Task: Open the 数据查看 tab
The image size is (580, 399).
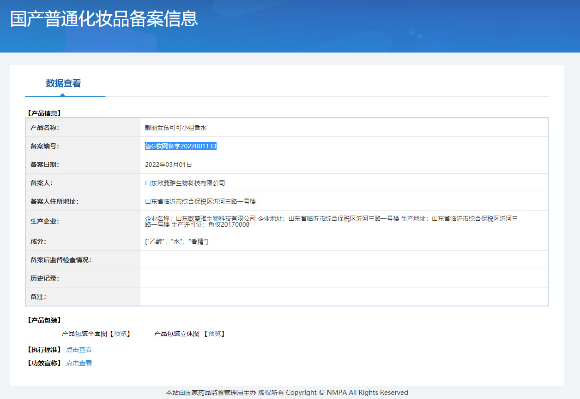Action: tap(64, 83)
